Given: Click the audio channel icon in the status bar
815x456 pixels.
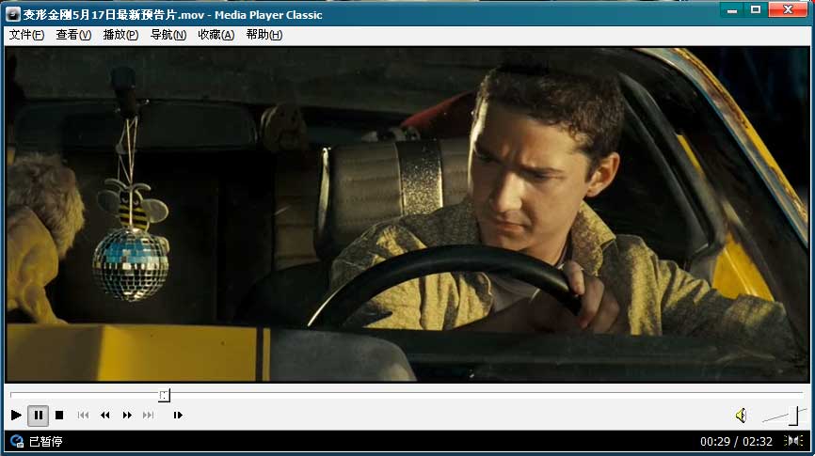Looking at the screenshot, I should pos(793,441).
